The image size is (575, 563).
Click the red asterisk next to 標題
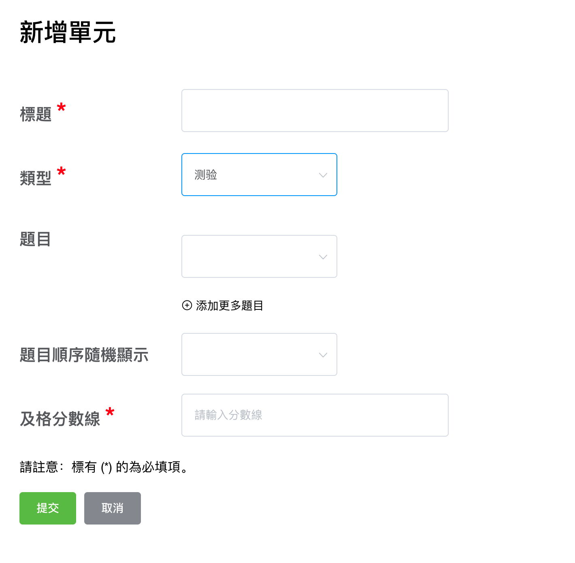coord(61,108)
